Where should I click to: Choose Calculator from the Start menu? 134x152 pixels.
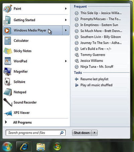click(36, 41)
